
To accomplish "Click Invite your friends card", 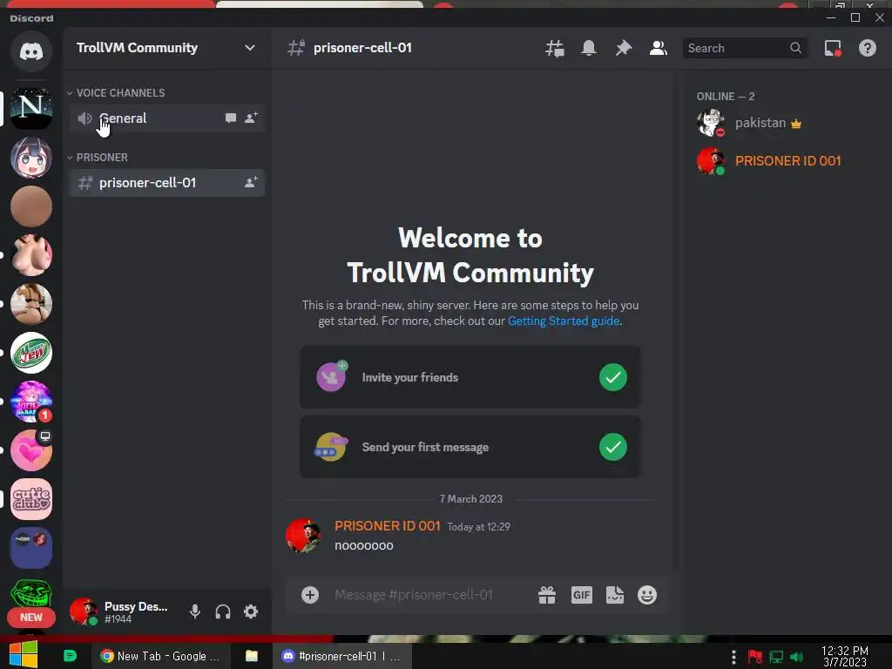I will [x=470, y=377].
